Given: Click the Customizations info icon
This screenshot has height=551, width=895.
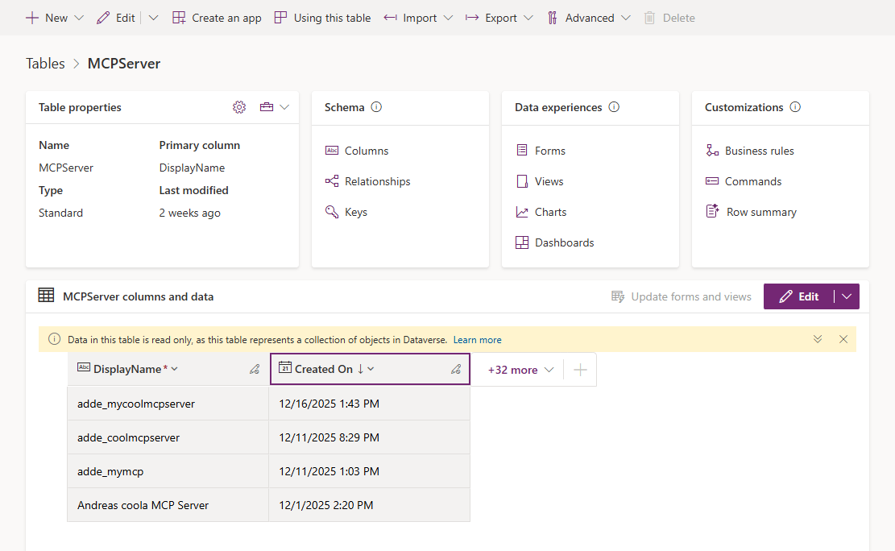Looking at the screenshot, I should (795, 107).
